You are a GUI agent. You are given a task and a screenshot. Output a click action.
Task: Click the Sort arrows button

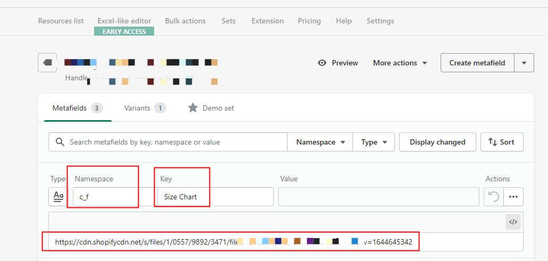coord(502,142)
